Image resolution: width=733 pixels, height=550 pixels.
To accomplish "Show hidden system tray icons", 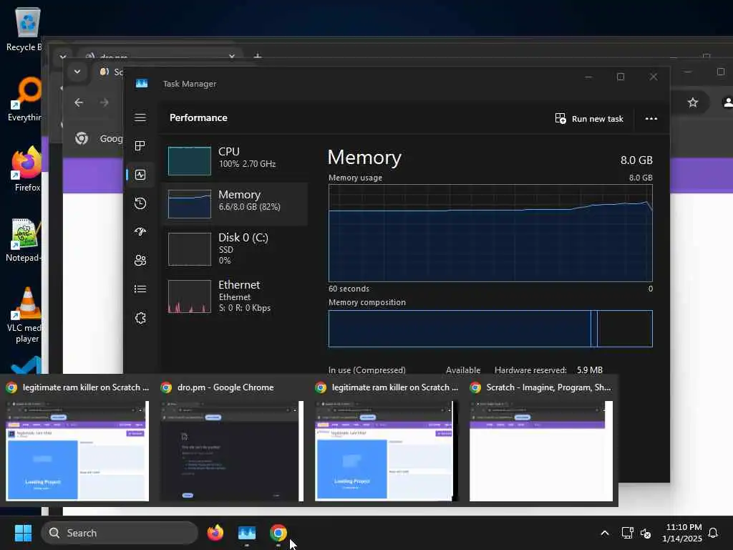I will coord(604,533).
